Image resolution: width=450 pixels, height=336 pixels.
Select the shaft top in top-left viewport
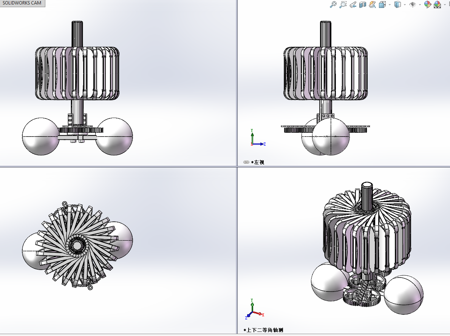click(x=77, y=34)
